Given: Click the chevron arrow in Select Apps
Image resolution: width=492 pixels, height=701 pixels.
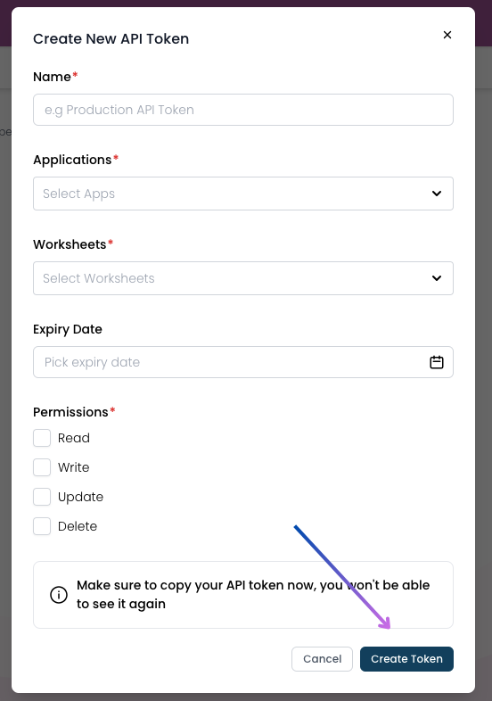Looking at the screenshot, I should [437, 194].
